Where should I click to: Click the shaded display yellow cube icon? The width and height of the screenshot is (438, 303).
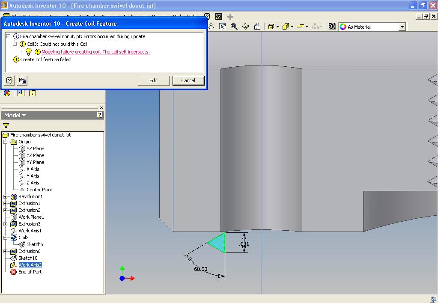coord(286,27)
